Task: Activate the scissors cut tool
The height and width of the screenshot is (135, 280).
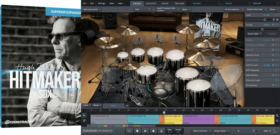Action: (x=84, y=121)
